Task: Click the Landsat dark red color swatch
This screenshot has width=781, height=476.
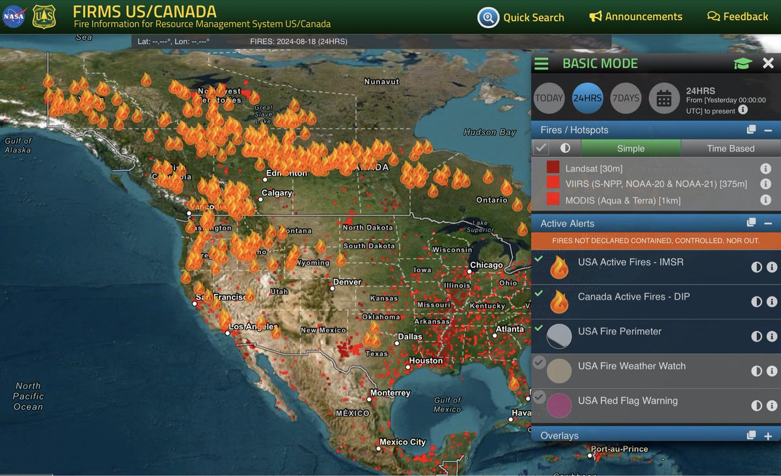Action: point(553,168)
